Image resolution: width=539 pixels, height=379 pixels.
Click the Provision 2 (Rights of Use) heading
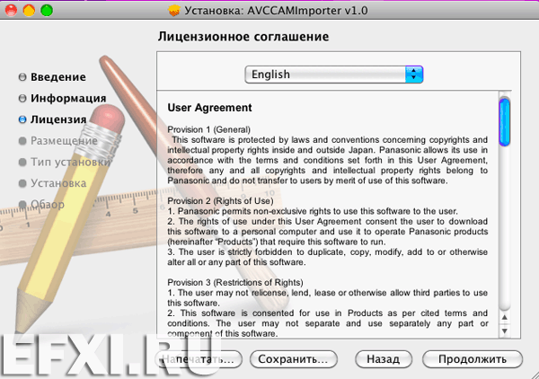point(220,201)
